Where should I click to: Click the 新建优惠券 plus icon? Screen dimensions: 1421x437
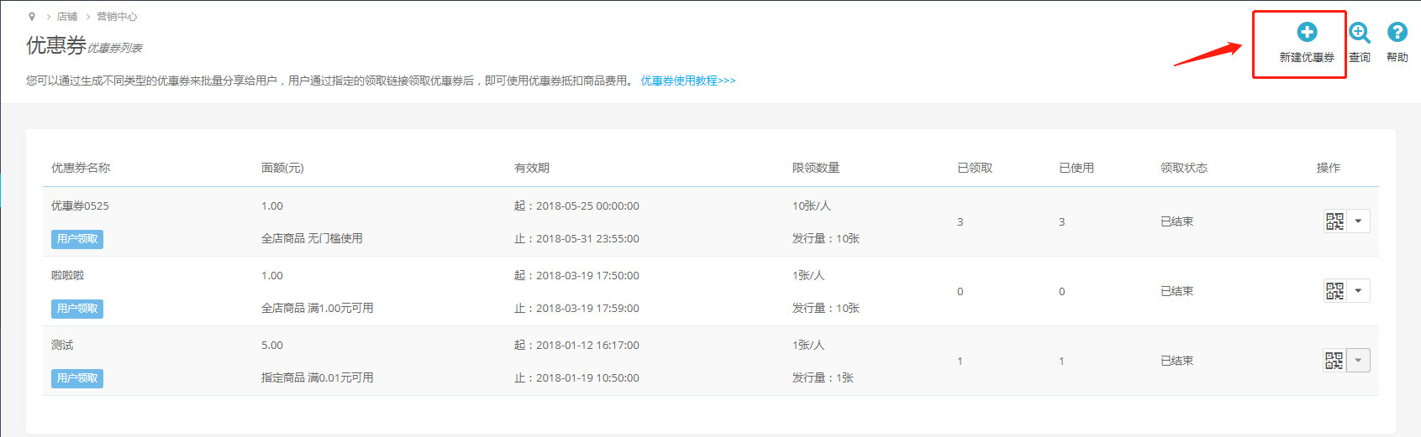[1307, 33]
